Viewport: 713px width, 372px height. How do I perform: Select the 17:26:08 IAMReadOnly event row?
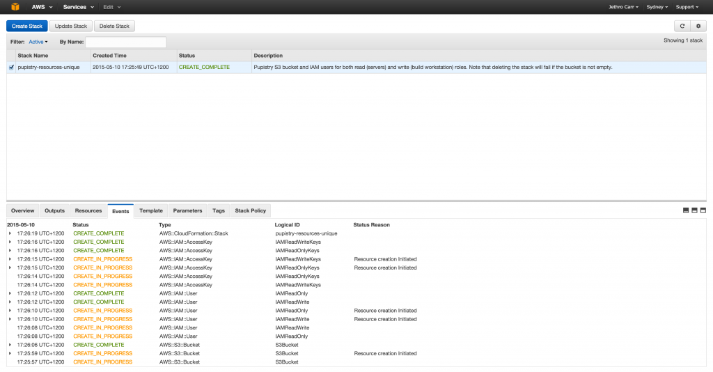click(x=356, y=336)
